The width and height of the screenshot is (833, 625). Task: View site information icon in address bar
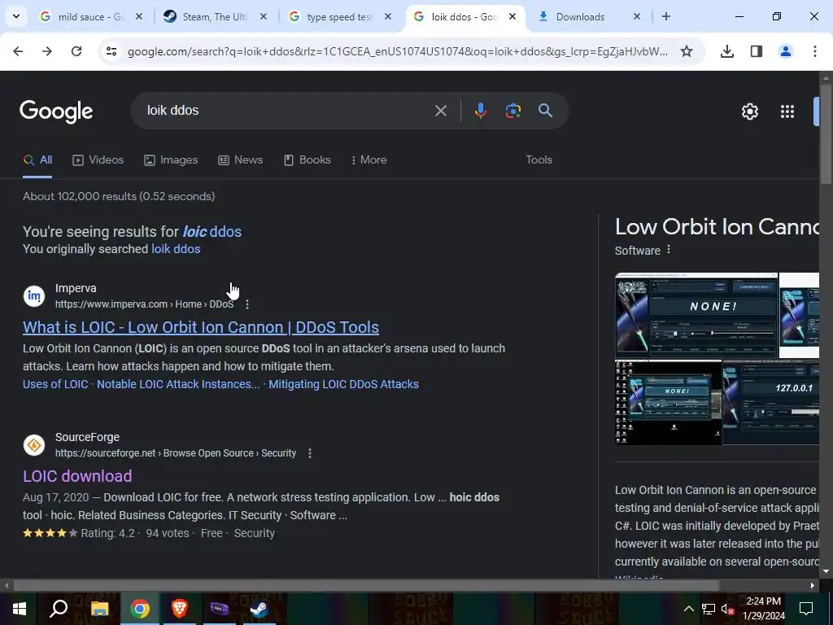pyautogui.click(x=111, y=51)
